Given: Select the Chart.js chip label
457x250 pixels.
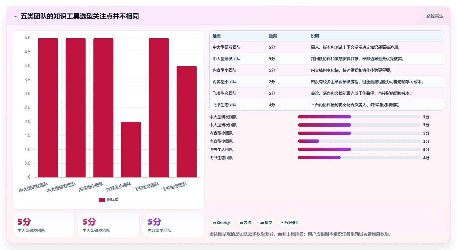Looking at the screenshot, I should tap(224, 223).
